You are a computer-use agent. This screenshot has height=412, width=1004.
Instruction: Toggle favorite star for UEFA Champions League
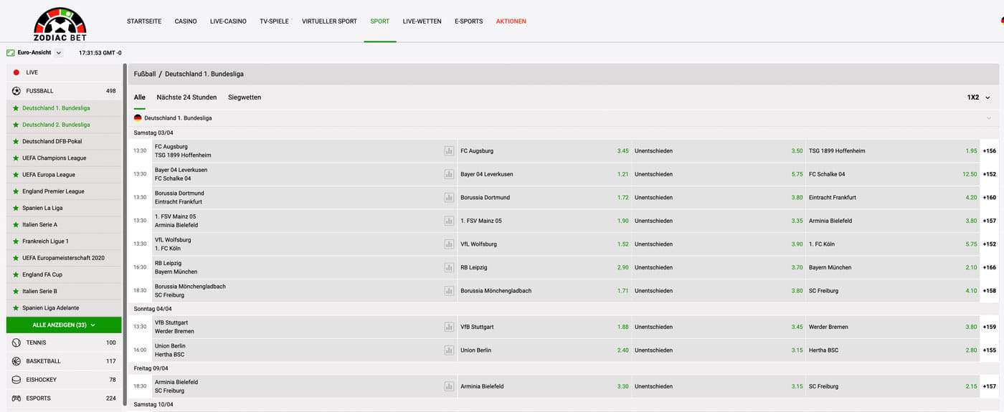(16, 158)
